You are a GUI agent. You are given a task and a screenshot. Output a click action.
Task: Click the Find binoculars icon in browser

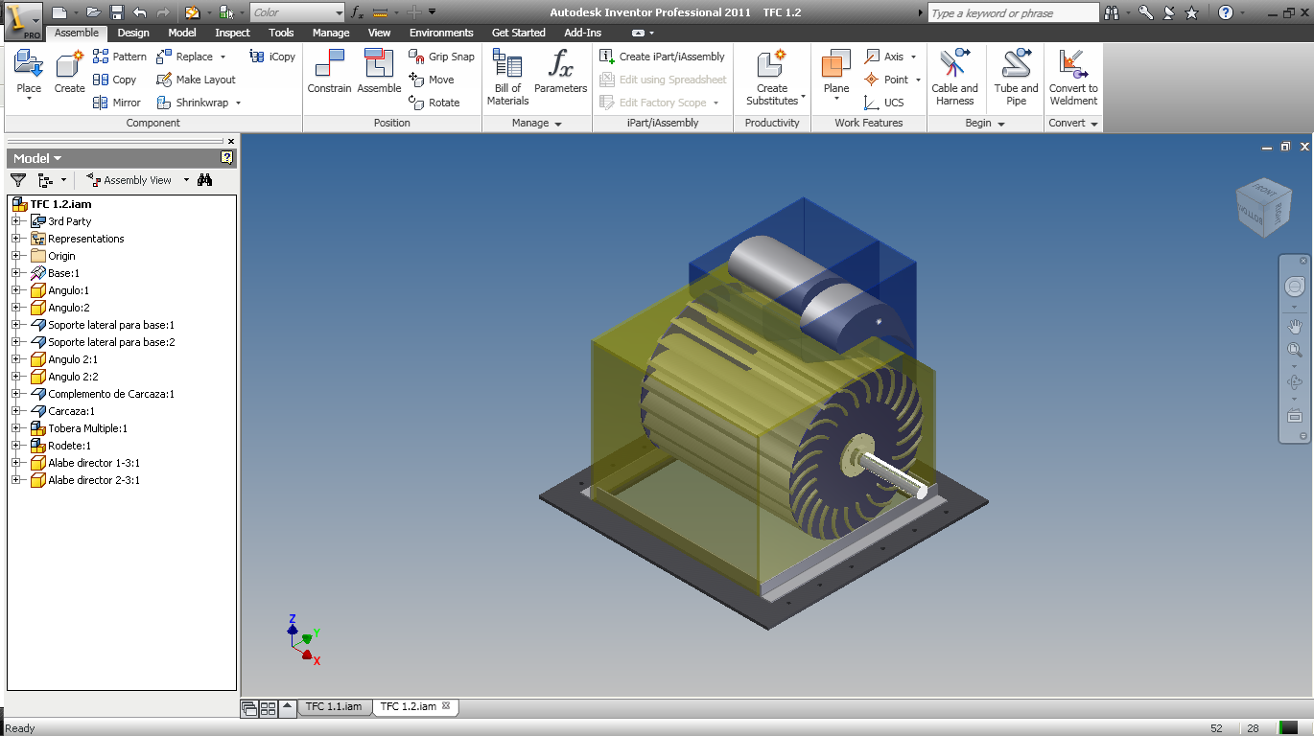coord(204,179)
